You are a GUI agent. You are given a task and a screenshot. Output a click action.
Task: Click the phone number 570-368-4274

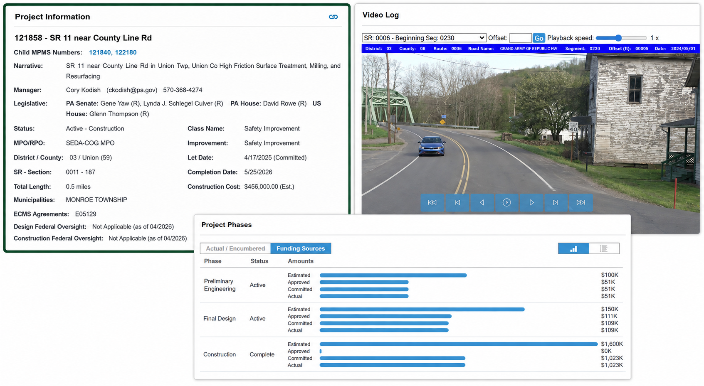click(x=183, y=90)
